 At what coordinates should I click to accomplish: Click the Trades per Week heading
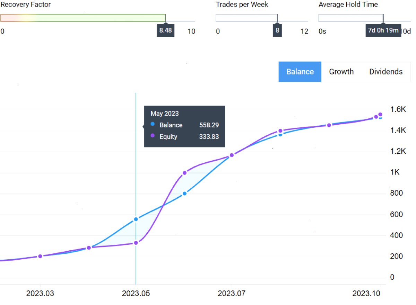coord(242,5)
